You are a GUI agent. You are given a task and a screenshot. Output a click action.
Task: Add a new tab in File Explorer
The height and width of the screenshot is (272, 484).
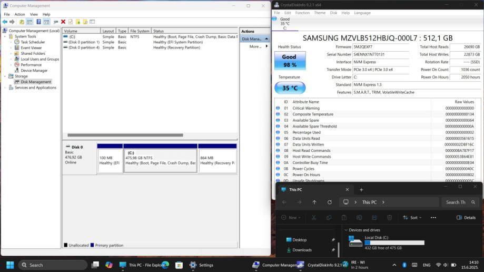click(361, 190)
